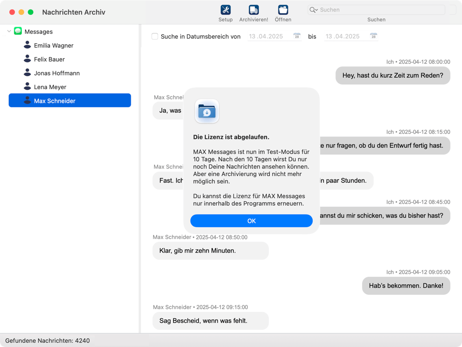Select Emilia Wagner conversation
Image resolution: width=462 pixels, height=347 pixels.
(54, 45)
